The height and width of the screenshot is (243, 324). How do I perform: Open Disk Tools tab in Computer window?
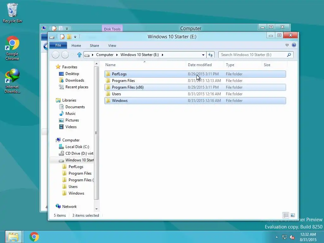pos(112,29)
